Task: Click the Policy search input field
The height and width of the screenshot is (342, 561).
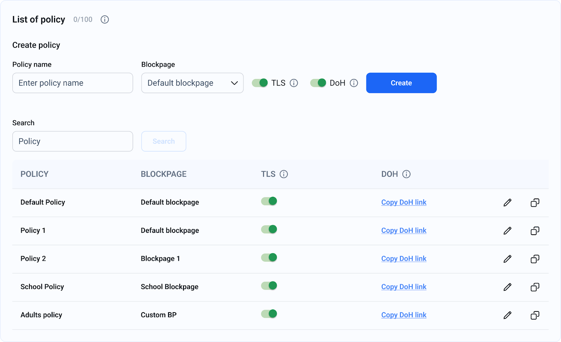Action: [73, 141]
